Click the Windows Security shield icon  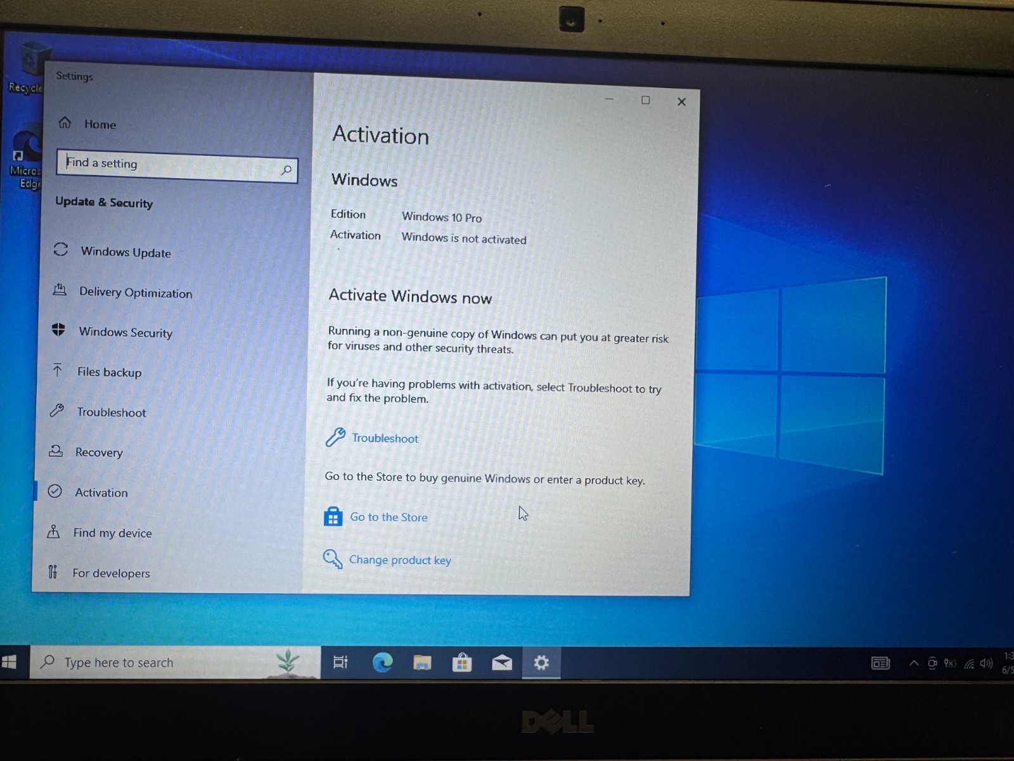pos(58,329)
